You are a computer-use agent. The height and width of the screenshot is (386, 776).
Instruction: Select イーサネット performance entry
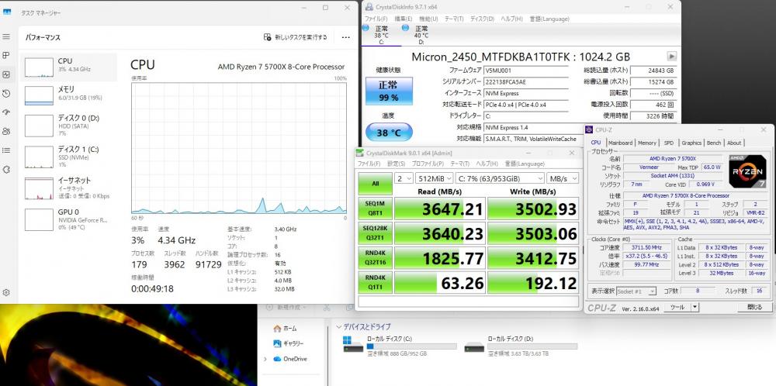tap(69, 188)
